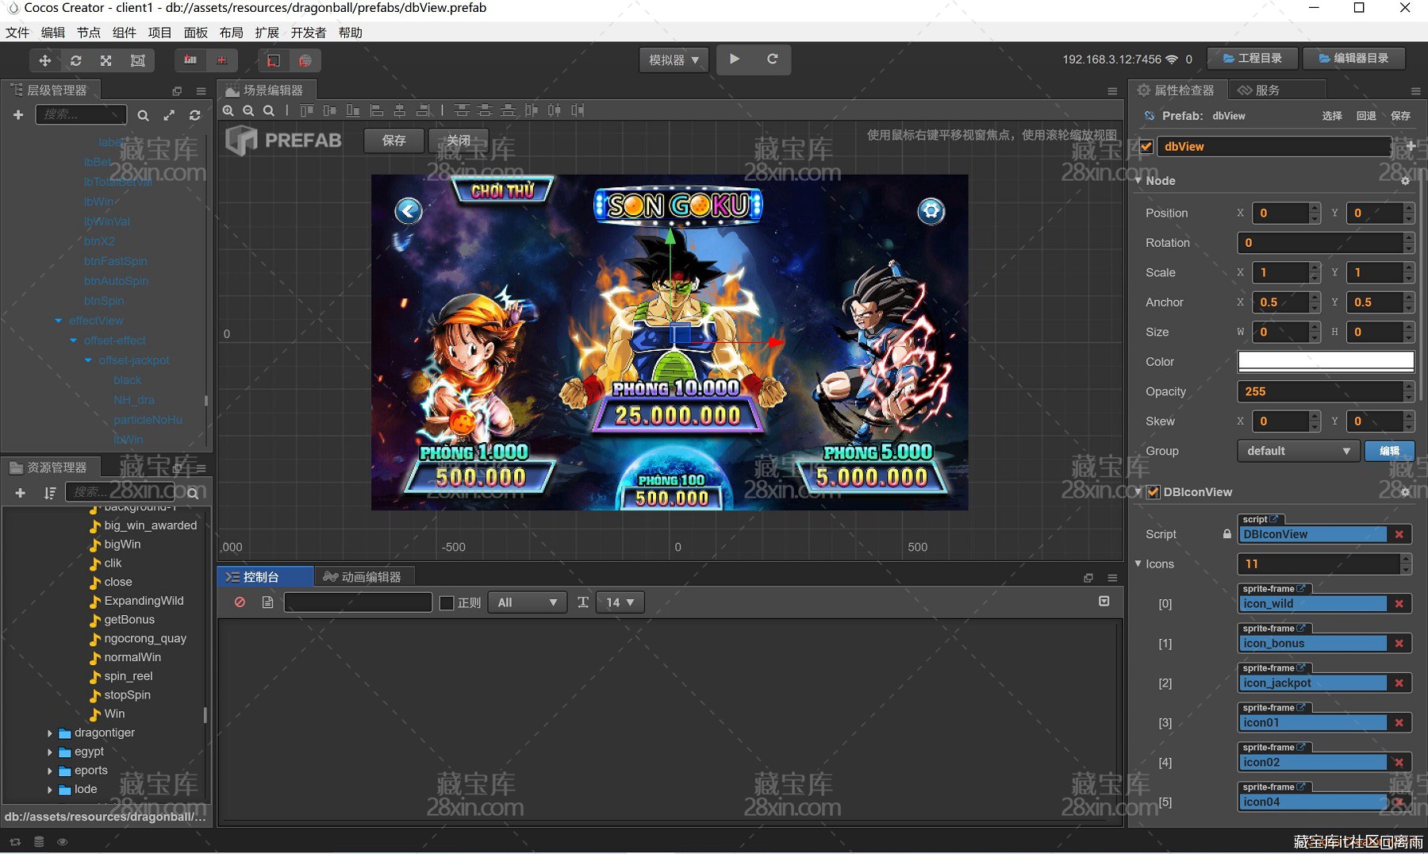Open the 工程目录 project folder
This screenshot has height=854, width=1428.
pyautogui.click(x=1253, y=58)
